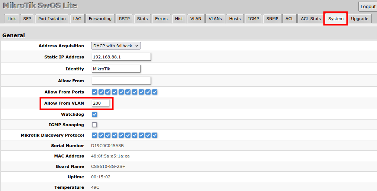Click the empty Allow From field
The height and width of the screenshot is (191, 377).
[122, 81]
